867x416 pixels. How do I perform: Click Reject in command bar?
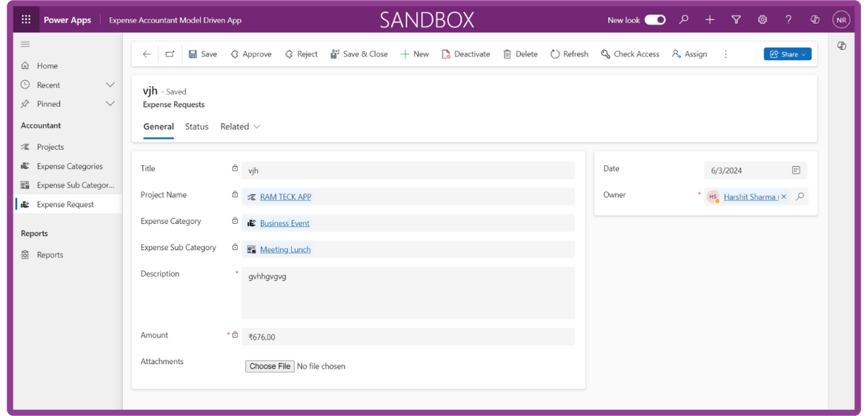click(301, 54)
